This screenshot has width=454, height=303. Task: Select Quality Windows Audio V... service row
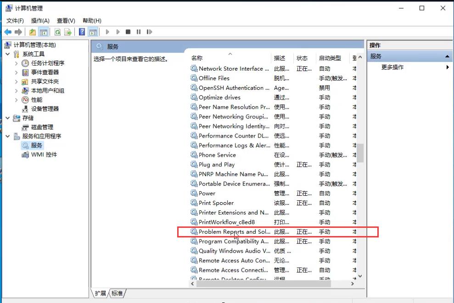pyautogui.click(x=273, y=251)
